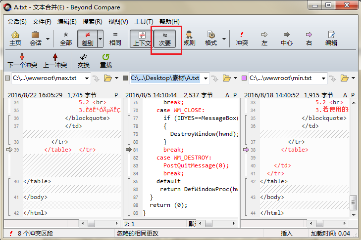Open folder dropdown arrow beside min.txt
361x240 pixels.
coord(353,78)
